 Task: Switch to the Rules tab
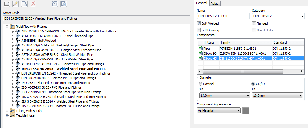pos(214,4)
